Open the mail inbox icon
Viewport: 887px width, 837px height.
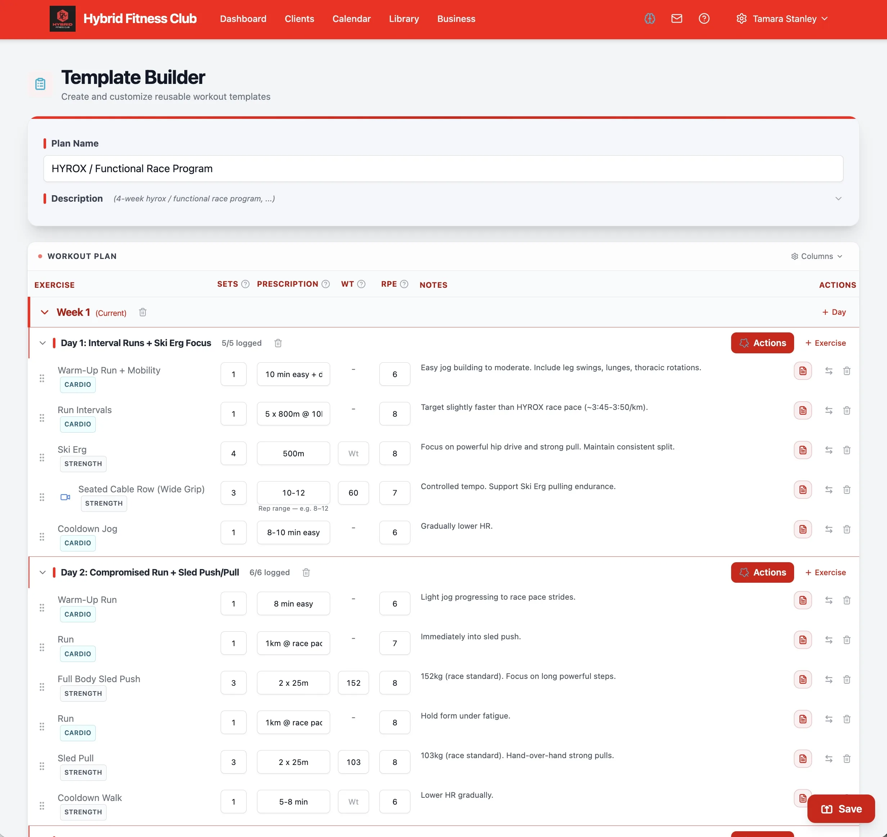click(x=676, y=19)
